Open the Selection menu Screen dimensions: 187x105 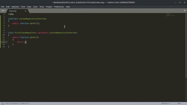tap(15, 7)
